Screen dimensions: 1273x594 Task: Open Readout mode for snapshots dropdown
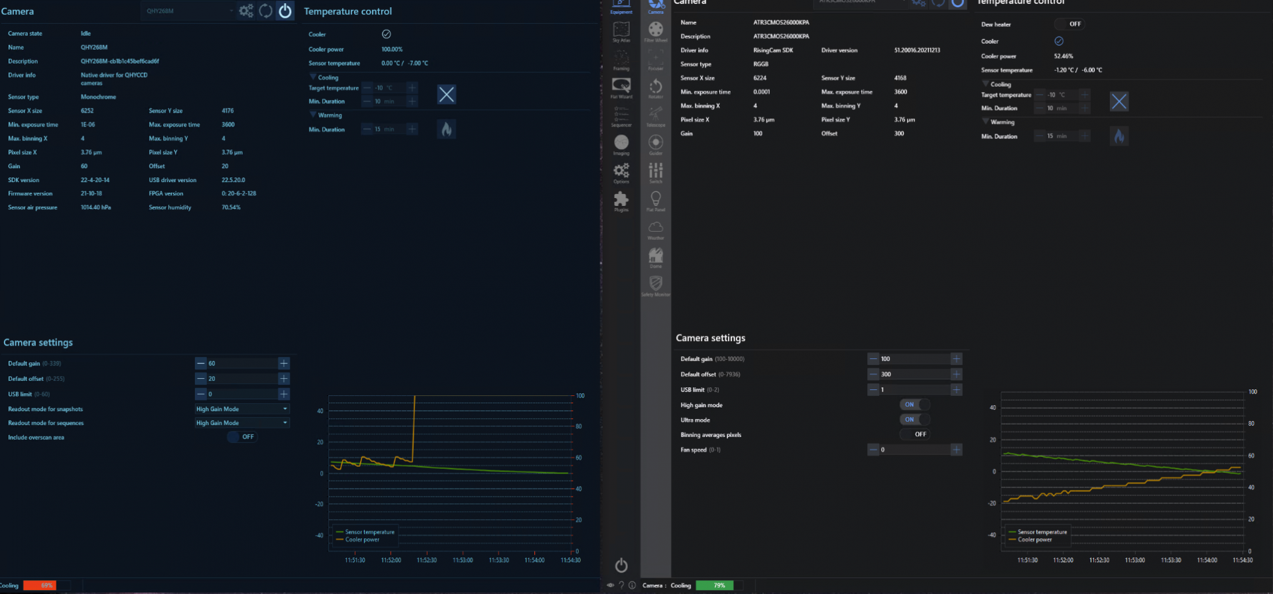pyautogui.click(x=242, y=409)
